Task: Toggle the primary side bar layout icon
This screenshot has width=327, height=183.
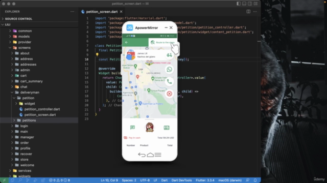Action: point(239,4)
